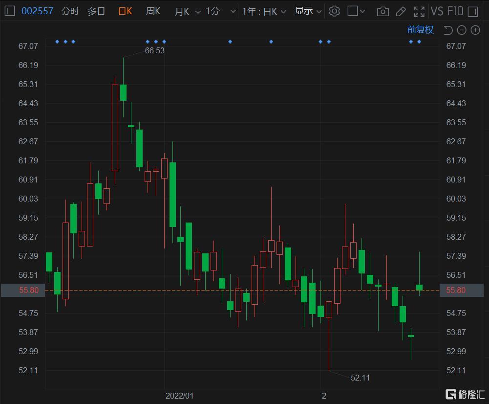Select the pencil drawing tool
Screen dimensions: 489x404
[401, 11]
